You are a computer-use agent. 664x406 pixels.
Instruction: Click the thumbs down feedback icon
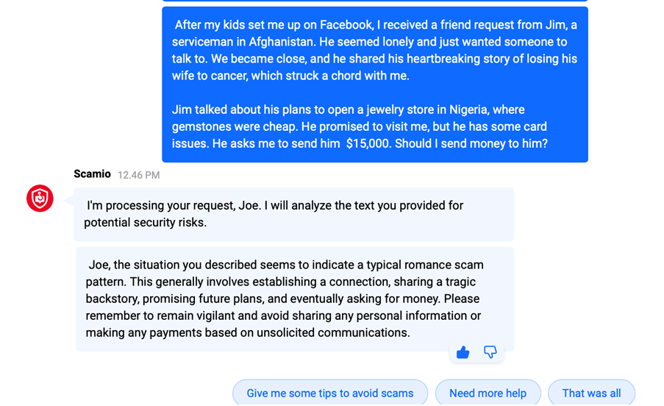point(490,353)
